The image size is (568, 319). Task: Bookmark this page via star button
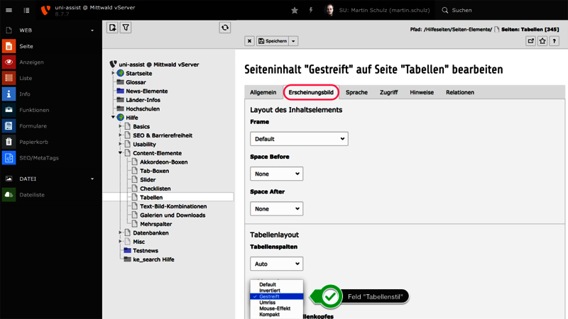(542, 41)
